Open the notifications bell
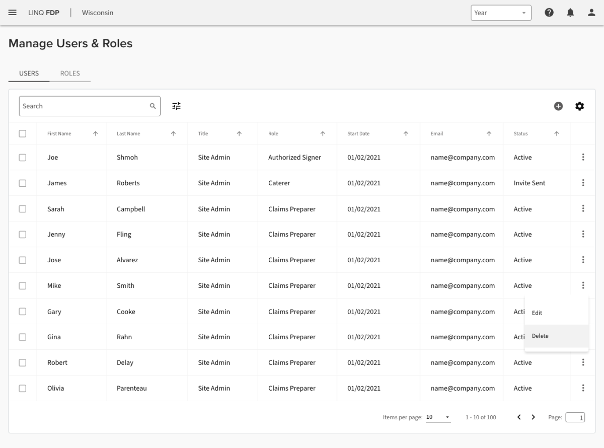 570,13
